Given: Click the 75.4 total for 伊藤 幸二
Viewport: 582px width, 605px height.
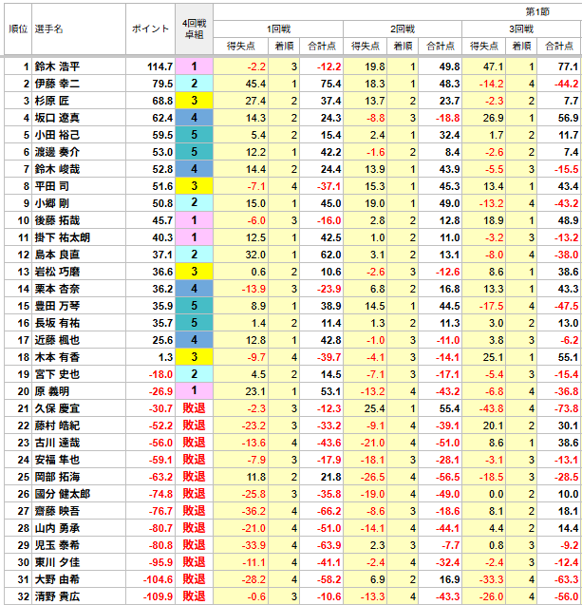Looking at the screenshot, I should pyautogui.click(x=330, y=84).
